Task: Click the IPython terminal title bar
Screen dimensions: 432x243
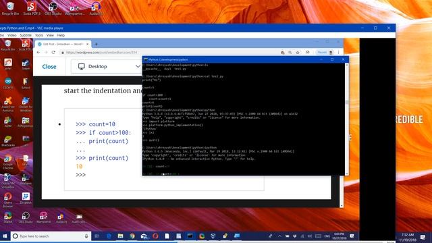Action: tap(232, 59)
